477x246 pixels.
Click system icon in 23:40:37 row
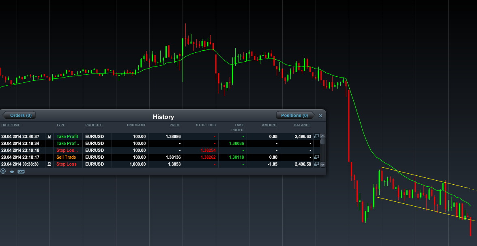point(49,136)
